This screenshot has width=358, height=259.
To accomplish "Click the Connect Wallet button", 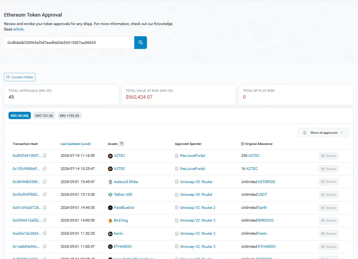I will (x=20, y=77).
